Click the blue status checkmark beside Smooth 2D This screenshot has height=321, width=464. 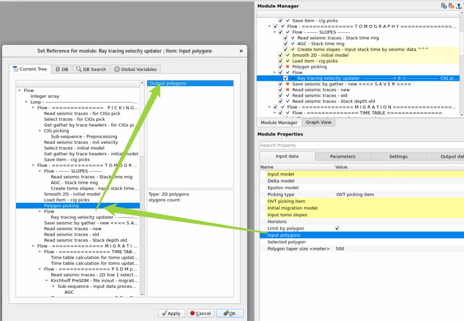[287, 55]
